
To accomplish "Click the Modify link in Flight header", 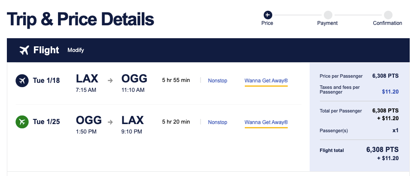I will (x=76, y=50).
